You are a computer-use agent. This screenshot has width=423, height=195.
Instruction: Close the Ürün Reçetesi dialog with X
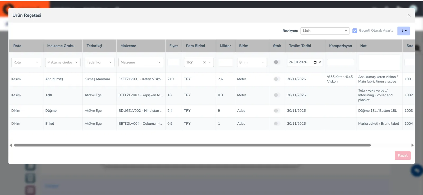pyautogui.click(x=409, y=16)
